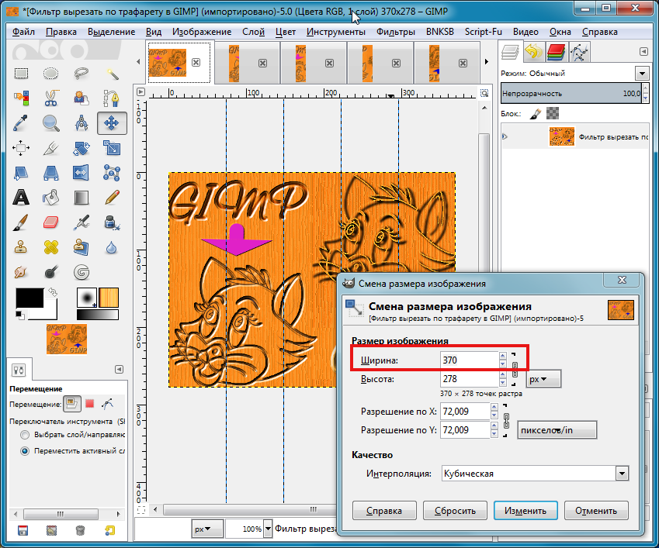The width and height of the screenshot is (659, 548).
Task: Click the Разрешение по X input field
Action: coord(465,412)
